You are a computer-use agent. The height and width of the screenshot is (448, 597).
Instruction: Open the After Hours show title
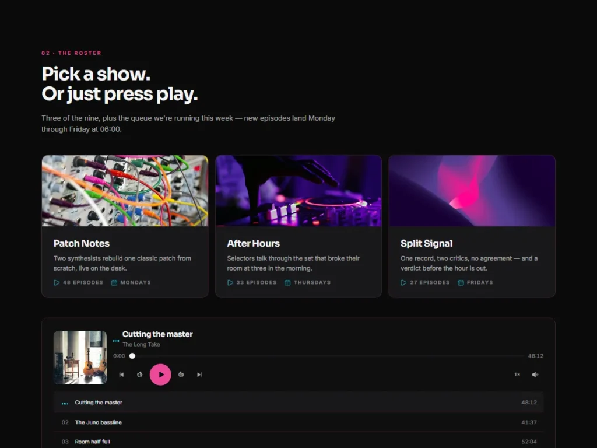(x=253, y=243)
